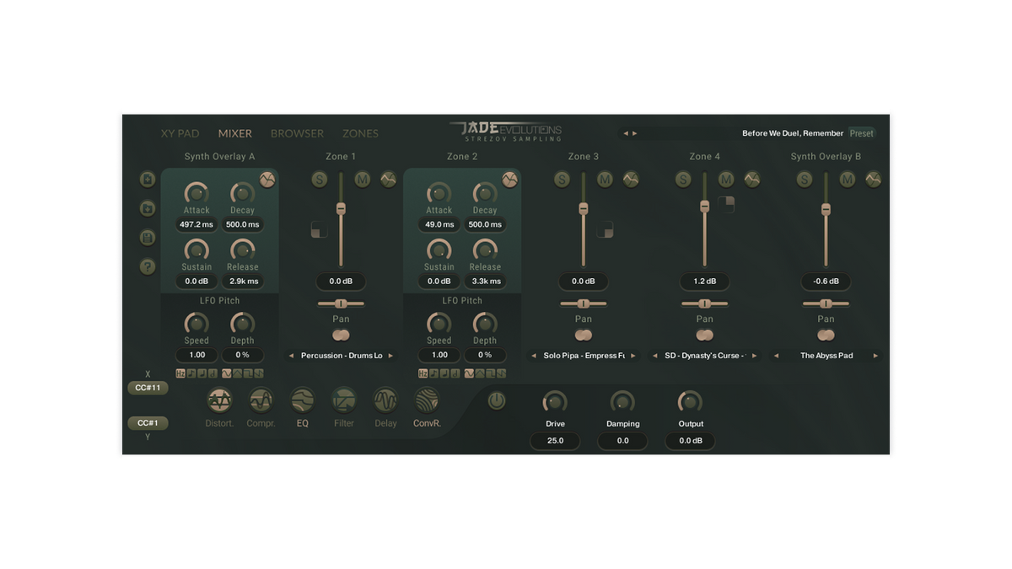
Task: Go to previous SD - Dynasty's Curse sample
Action: [655, 356]
